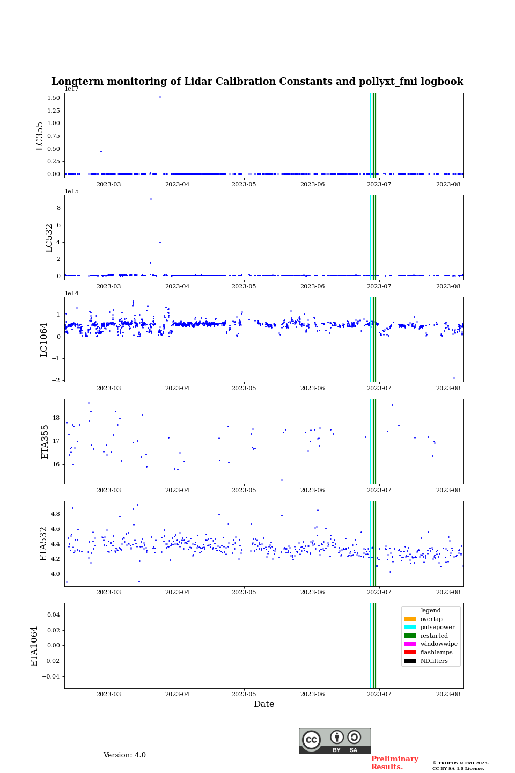
Task: Click the BY attribution person icon
Action: [337, 738]
